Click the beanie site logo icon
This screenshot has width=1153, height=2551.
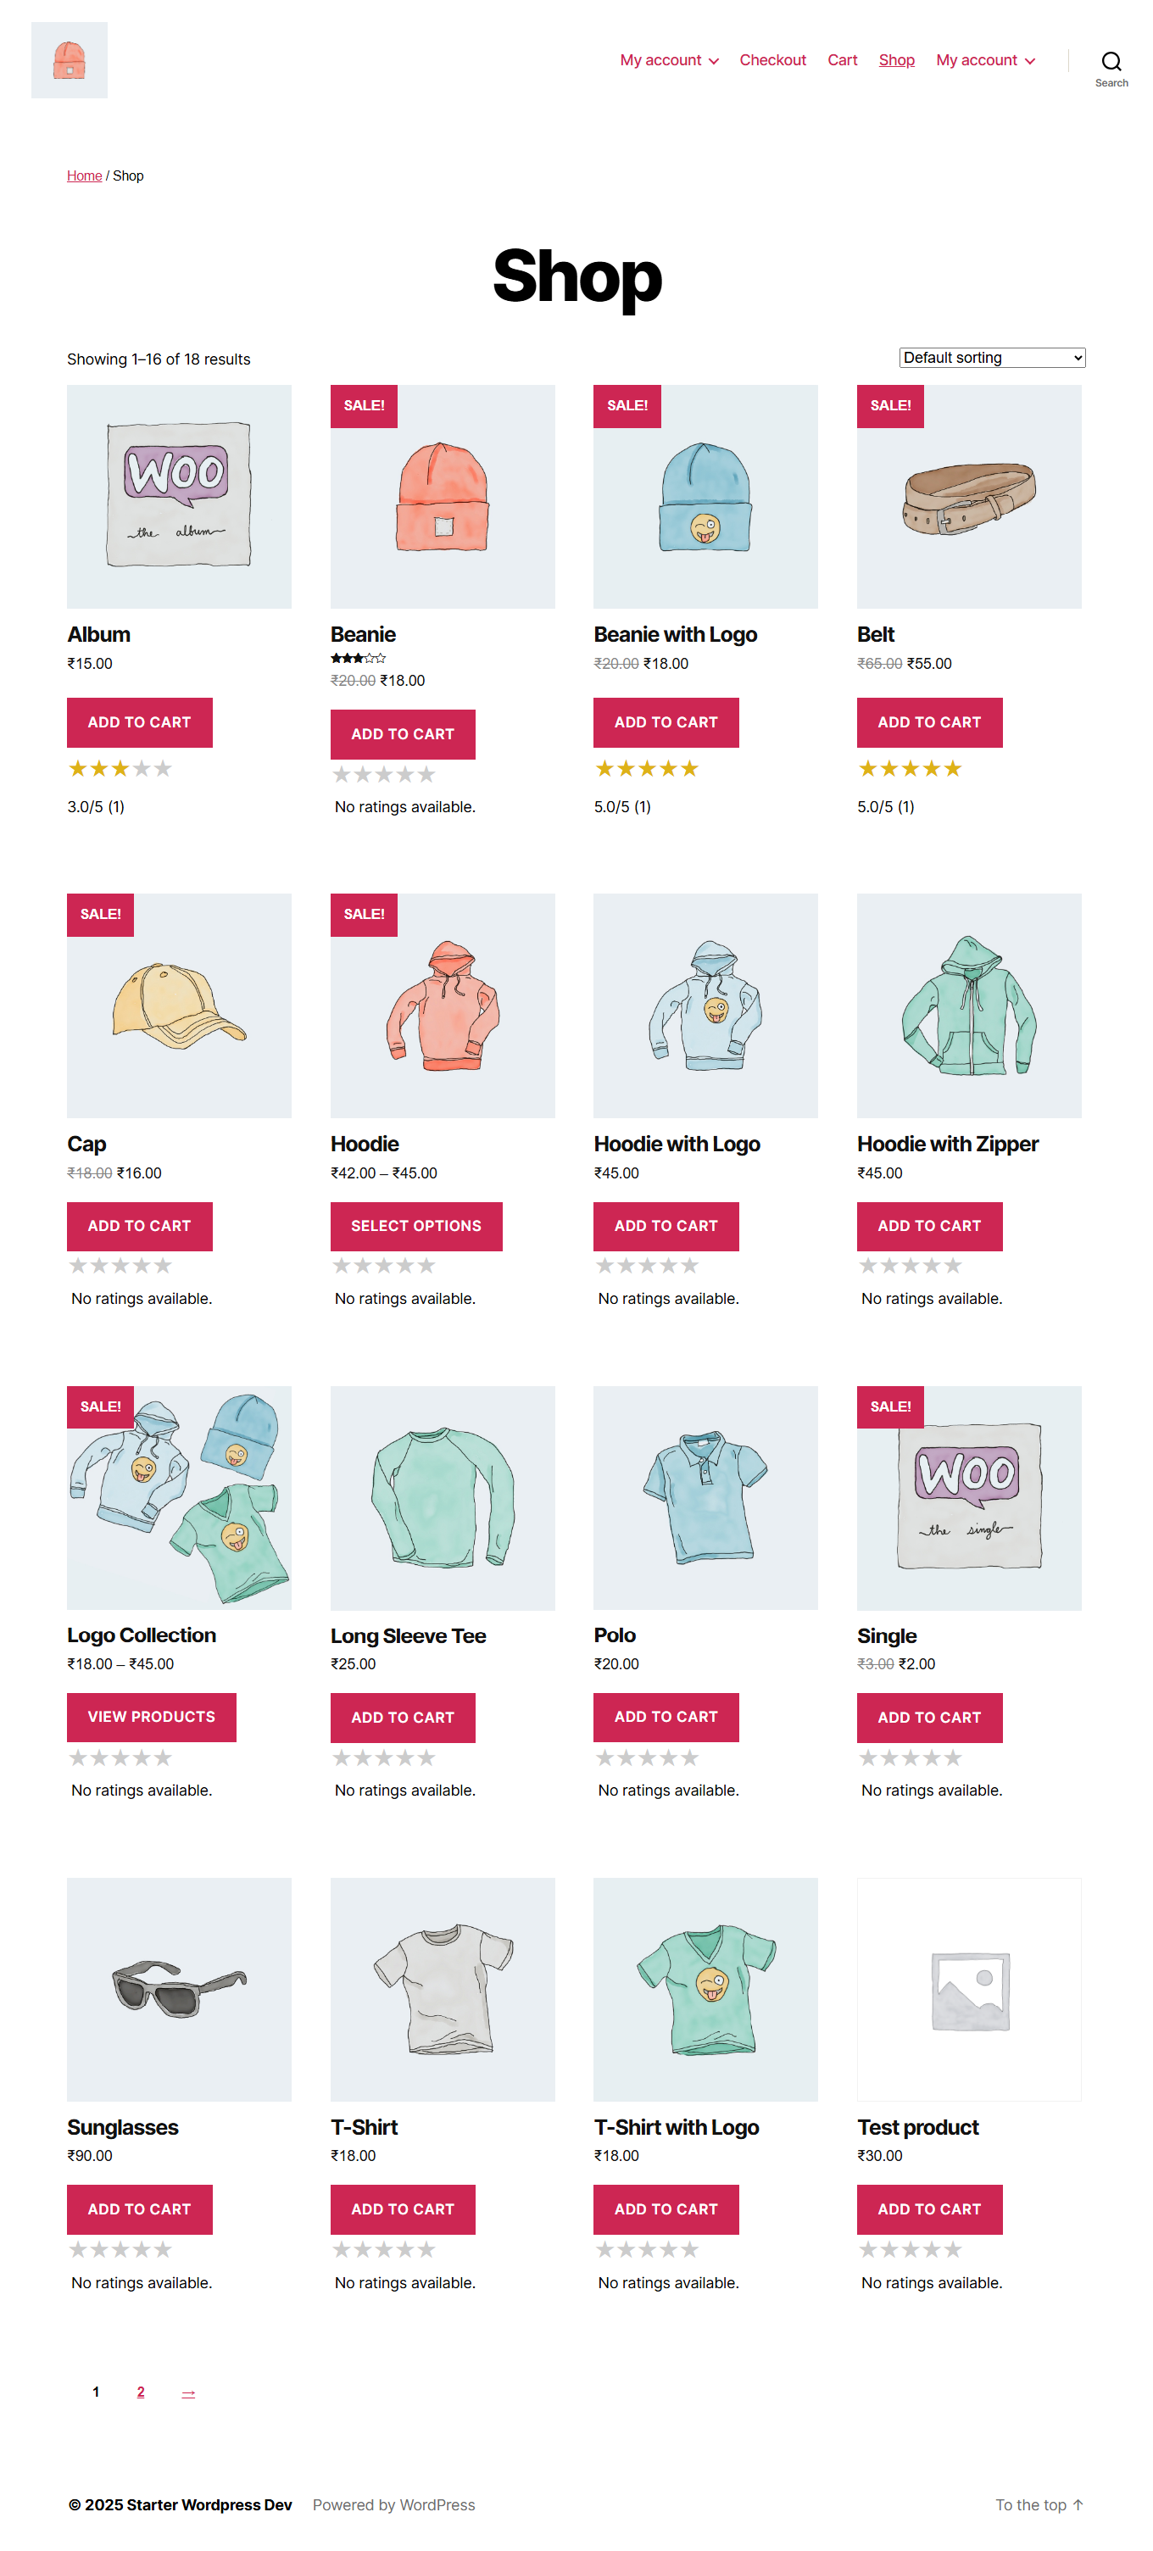coord(70,60)
